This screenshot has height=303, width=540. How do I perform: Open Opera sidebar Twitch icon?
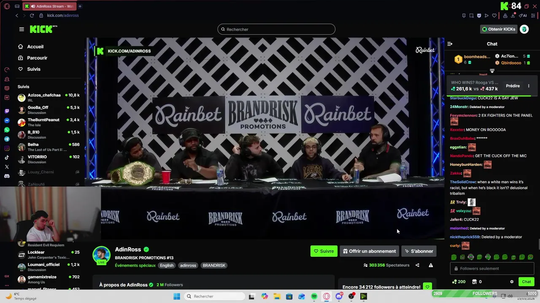pos(7,111)
